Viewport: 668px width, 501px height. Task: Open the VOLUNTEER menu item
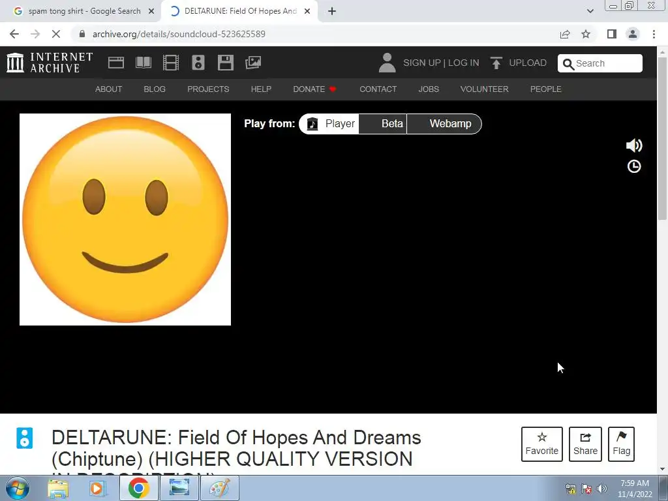click(485, 89)
